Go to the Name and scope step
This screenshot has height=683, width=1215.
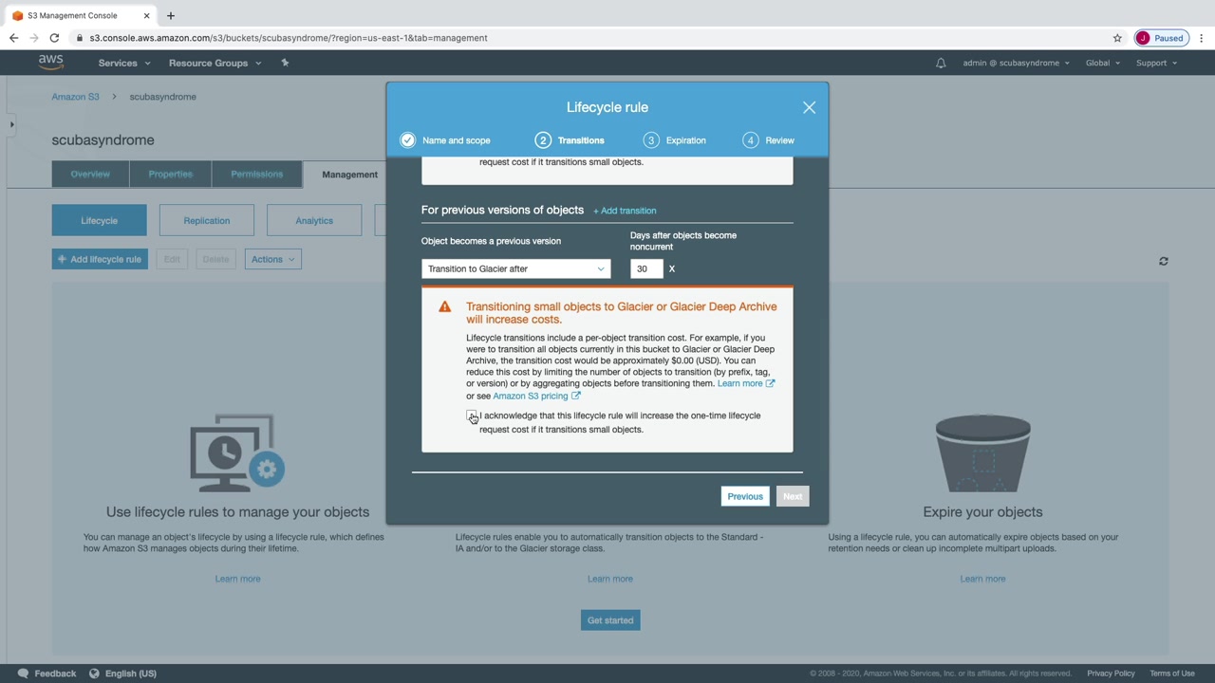[x=445, y=140]
